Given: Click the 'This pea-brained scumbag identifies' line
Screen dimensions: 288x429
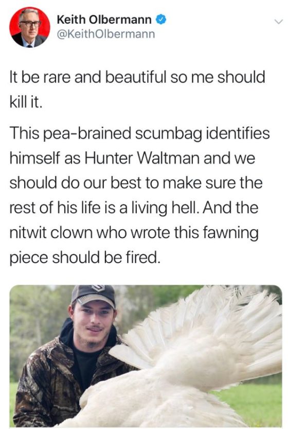Looking at the screenshot, I should 139,133.
